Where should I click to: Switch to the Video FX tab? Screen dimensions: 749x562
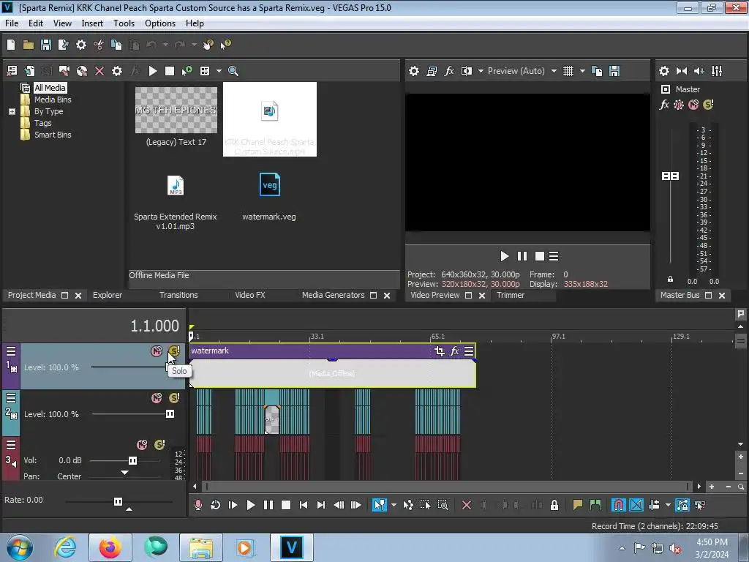coord(250,296)
